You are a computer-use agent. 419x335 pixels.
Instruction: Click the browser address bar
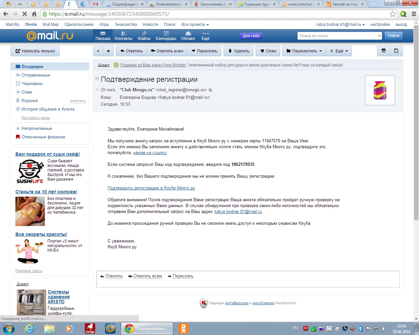tap(216, 14)
